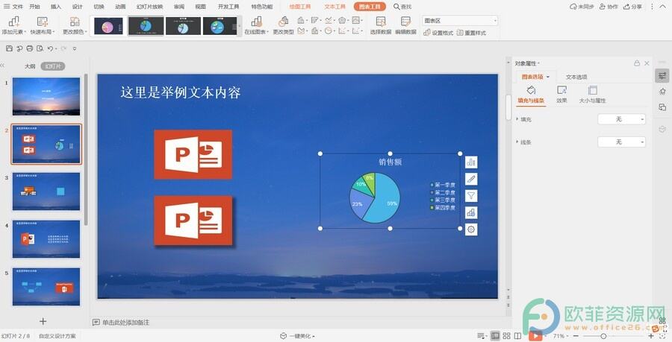Click the chart settings gear button

(471, 229)
